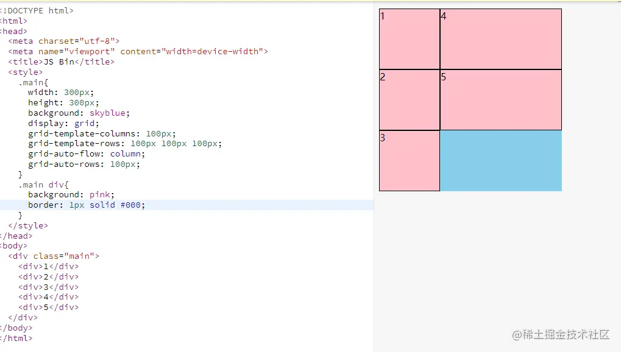Click the closing "</style>" tag line
Image resolution: width=621 pixels, height=352 pixels.
(x=27, y=226)
